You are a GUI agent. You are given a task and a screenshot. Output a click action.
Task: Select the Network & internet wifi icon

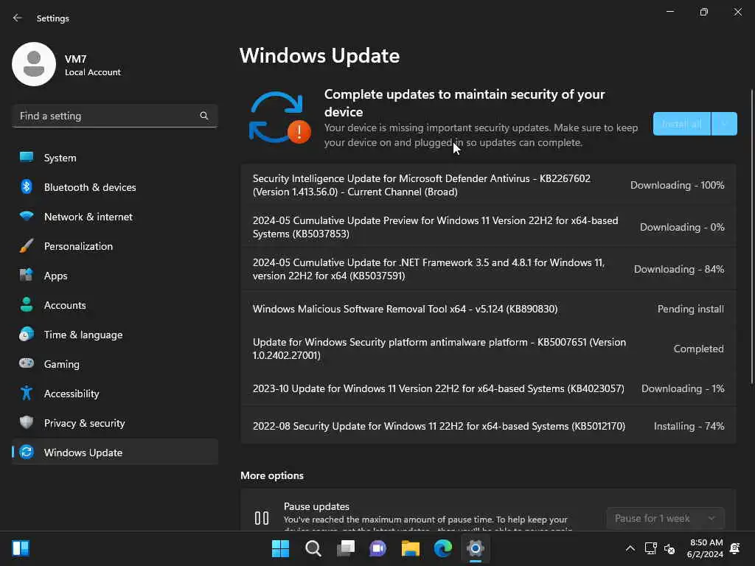[27, 216]
